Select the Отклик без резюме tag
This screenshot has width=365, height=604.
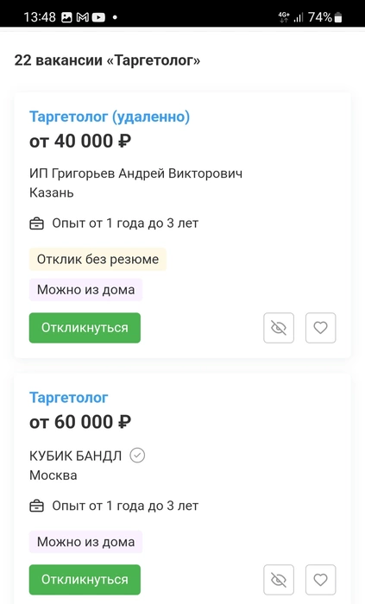pos(98,259)
